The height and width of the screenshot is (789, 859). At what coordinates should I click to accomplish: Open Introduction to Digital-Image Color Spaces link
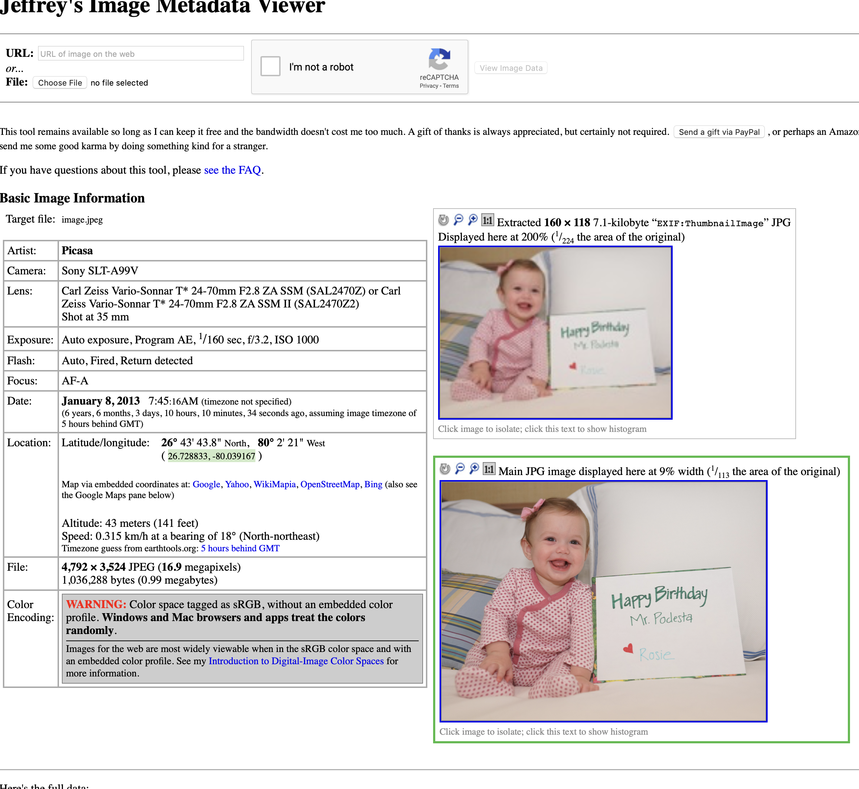coord(296,661)
